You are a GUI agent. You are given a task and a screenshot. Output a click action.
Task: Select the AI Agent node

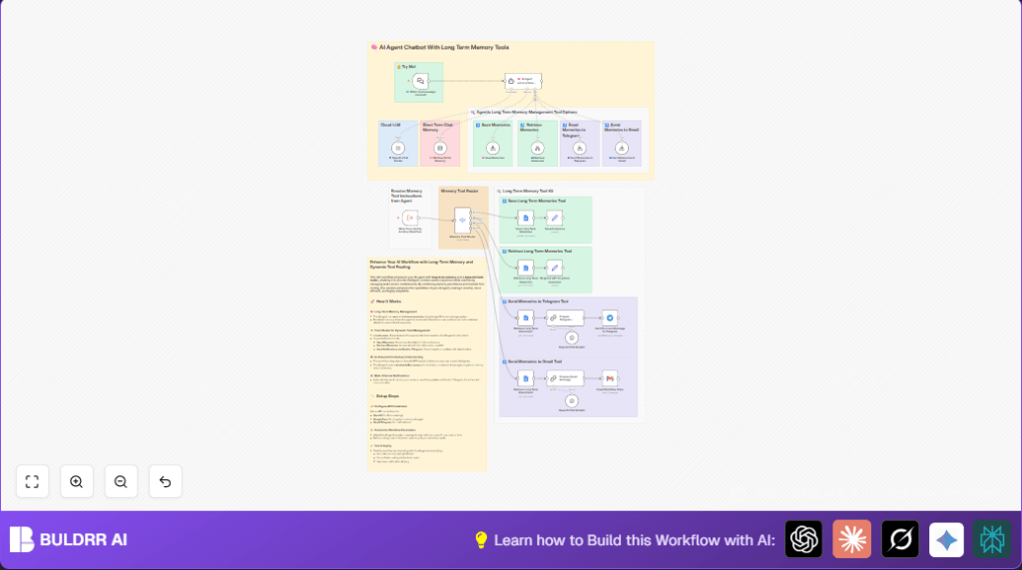pyautogui.click(x=523, y=81)
